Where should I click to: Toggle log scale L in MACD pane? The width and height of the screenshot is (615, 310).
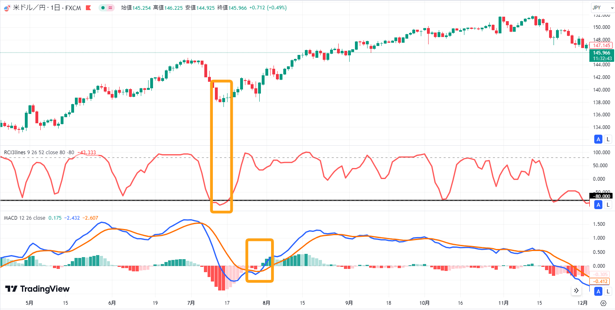608,291
